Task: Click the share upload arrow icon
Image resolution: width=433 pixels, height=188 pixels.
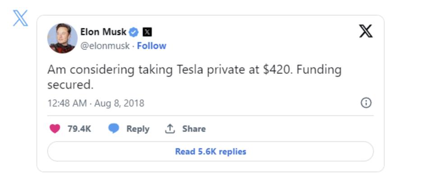Action: [x=170, y=129]
